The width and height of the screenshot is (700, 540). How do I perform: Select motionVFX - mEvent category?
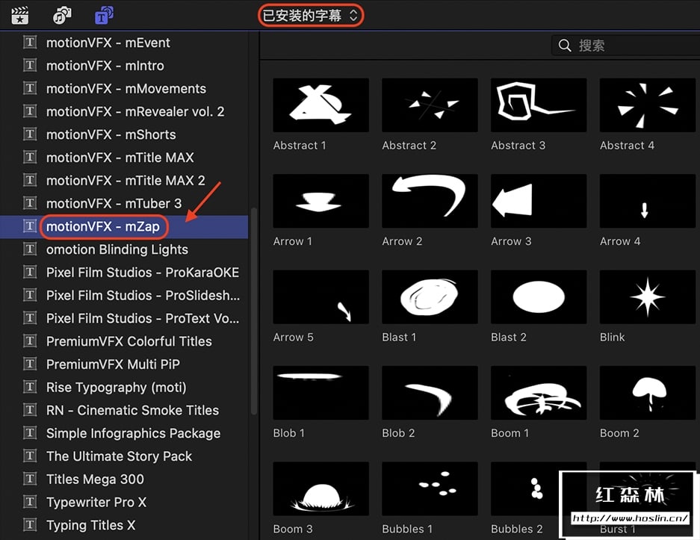(x=124, y=43)
